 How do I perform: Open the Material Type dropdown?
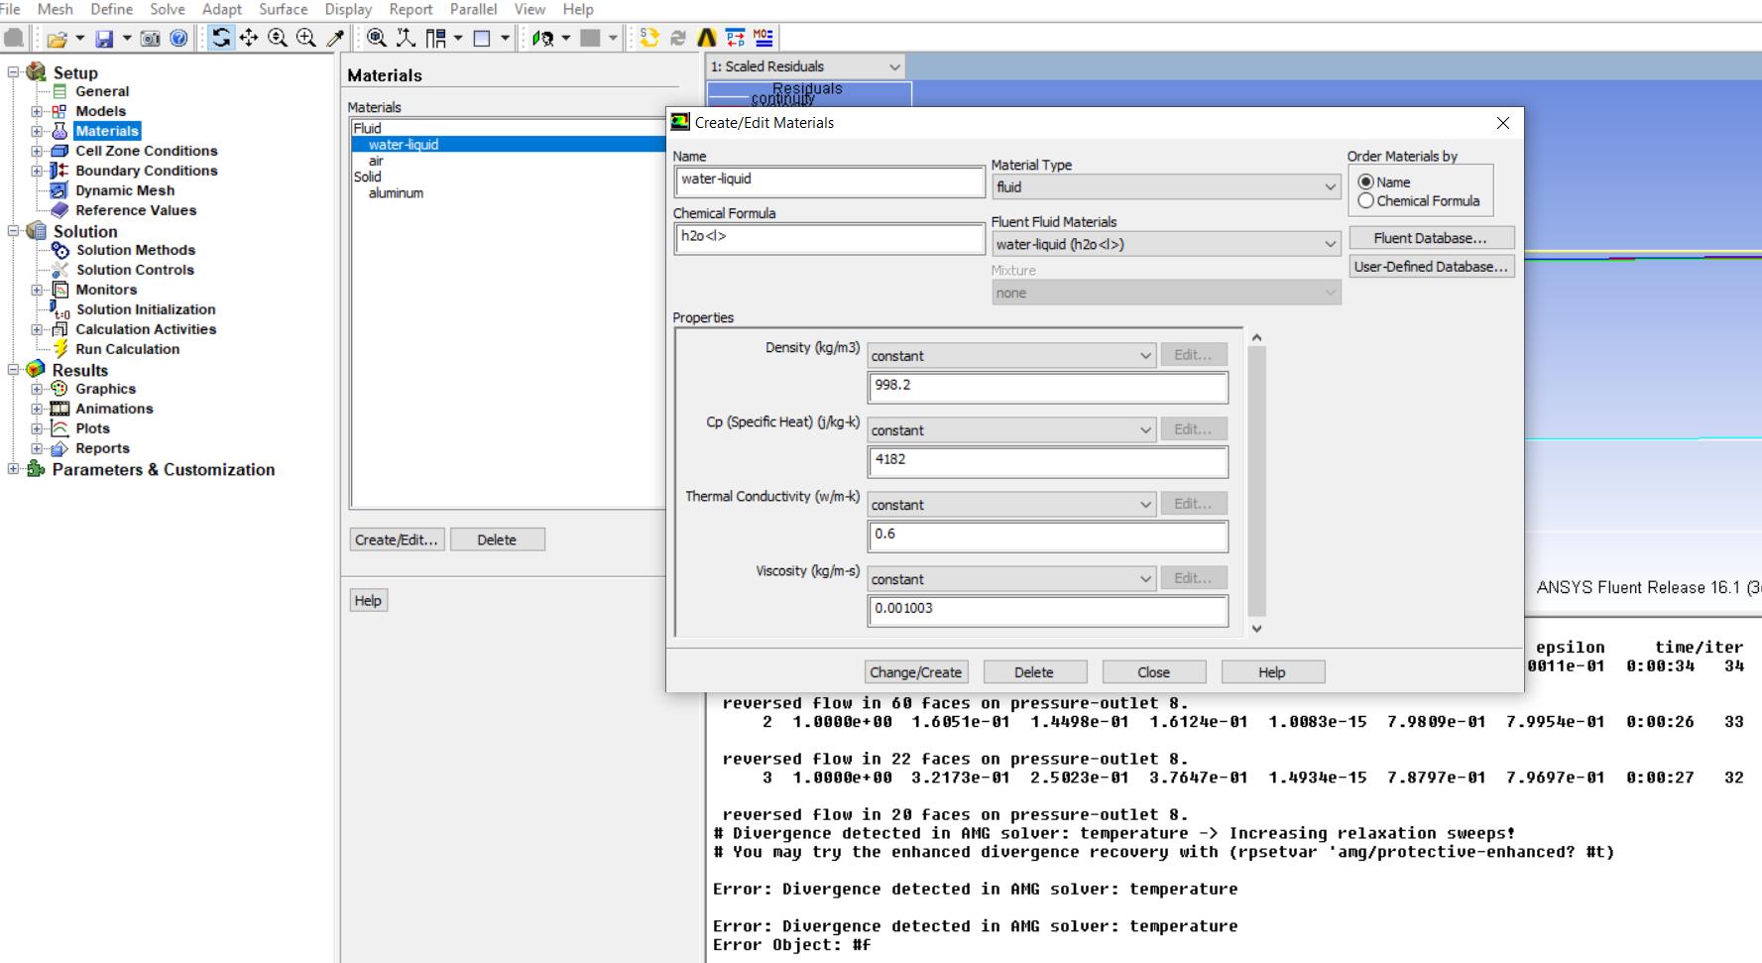(1166, 187)
